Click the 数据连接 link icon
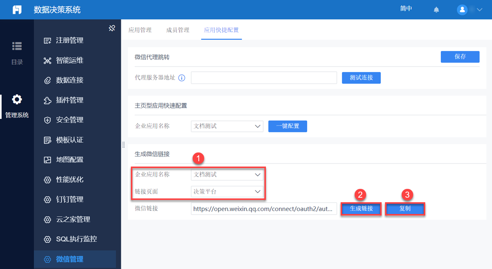 [x=47, y=80]
